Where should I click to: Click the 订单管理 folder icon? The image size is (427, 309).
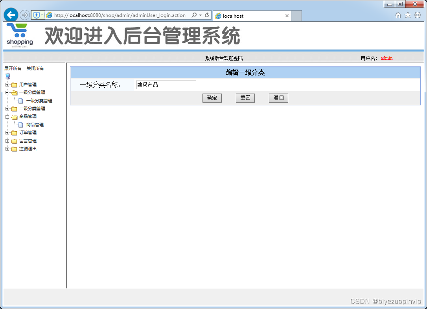[14, 133]
